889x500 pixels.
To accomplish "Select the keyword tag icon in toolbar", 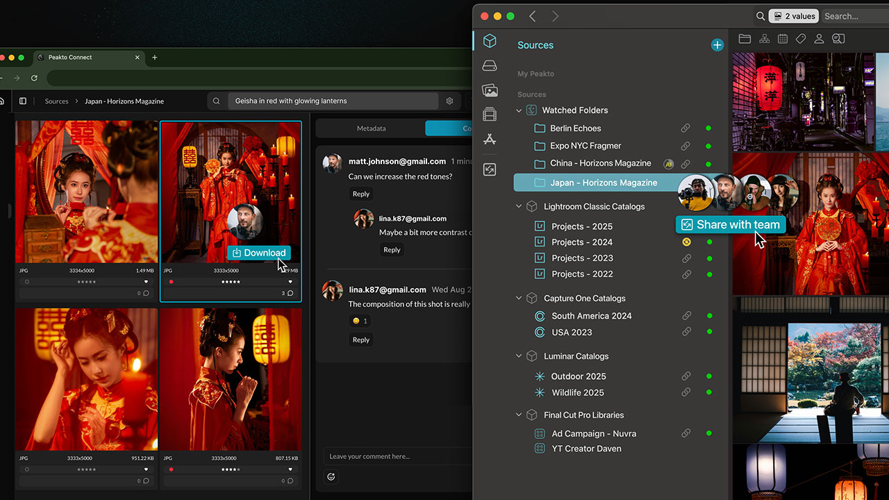I will 801,39.
